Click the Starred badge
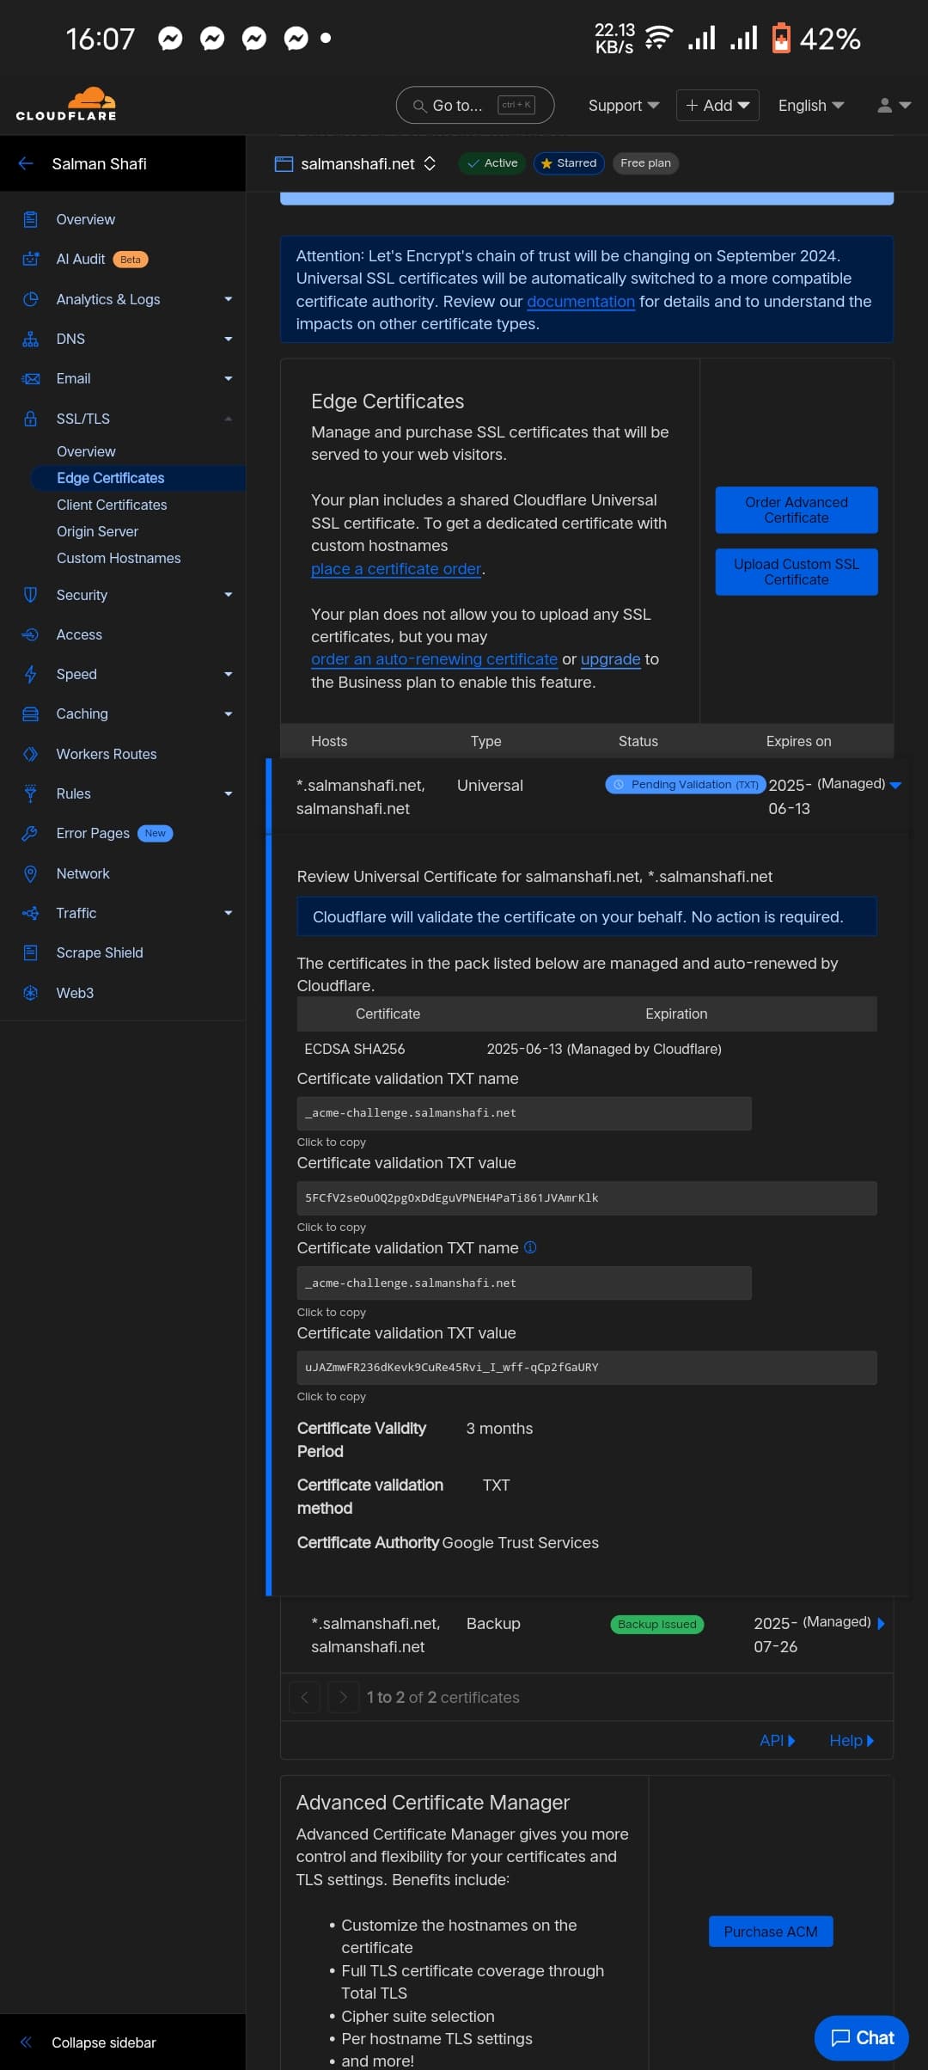Viewport: 928px width, 2070px height. (x=569, y=163)
